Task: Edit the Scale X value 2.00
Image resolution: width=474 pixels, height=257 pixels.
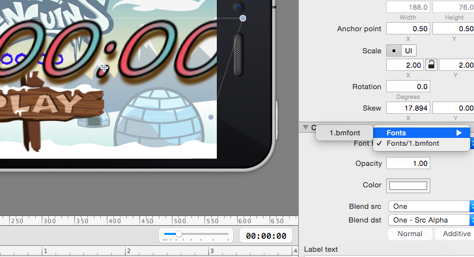Action: pyautogui.click(x=405, y=65)
